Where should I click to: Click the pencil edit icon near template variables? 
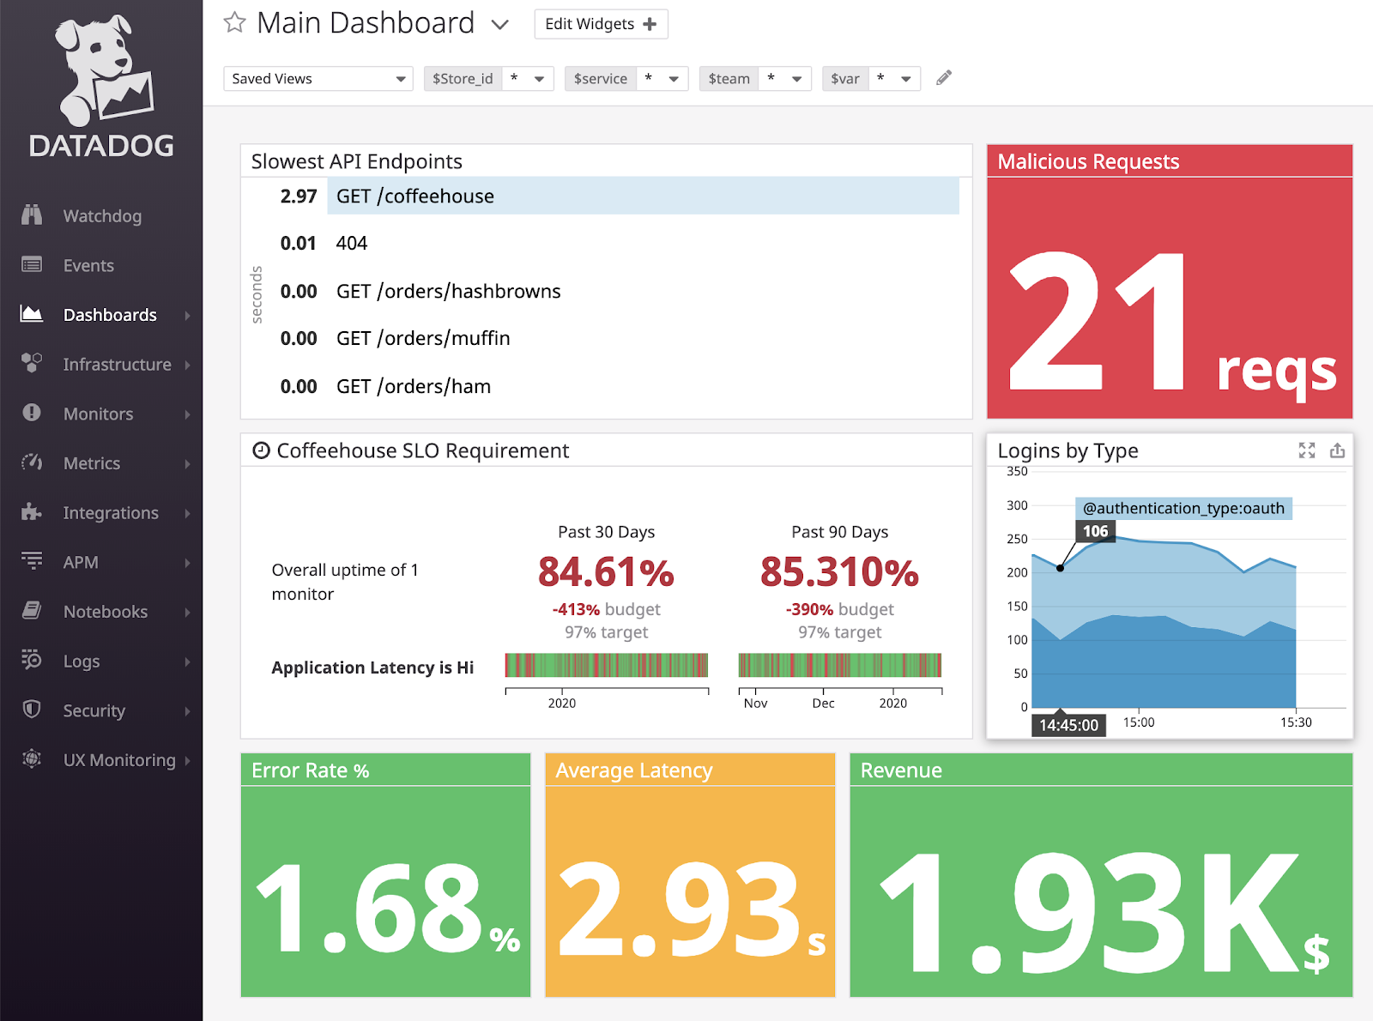tap(942, 77)
